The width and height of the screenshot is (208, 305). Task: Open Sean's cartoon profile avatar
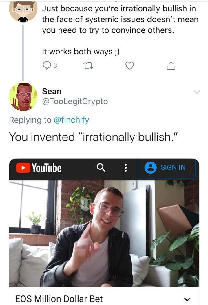[x=23, y=97]
